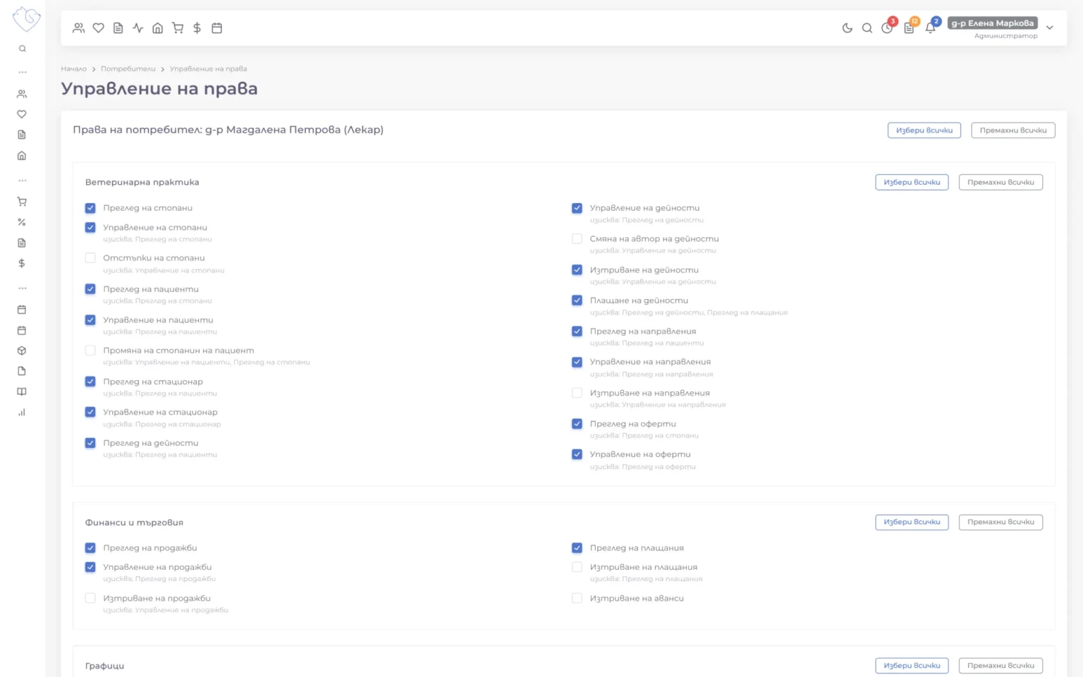The image size is (1083, 677).
Task: Enable 'Смяна на автор на дейности' permission
Action: [577, 239]
